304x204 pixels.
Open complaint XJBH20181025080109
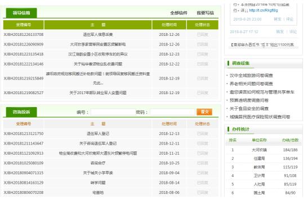click(x=24, y=163)
